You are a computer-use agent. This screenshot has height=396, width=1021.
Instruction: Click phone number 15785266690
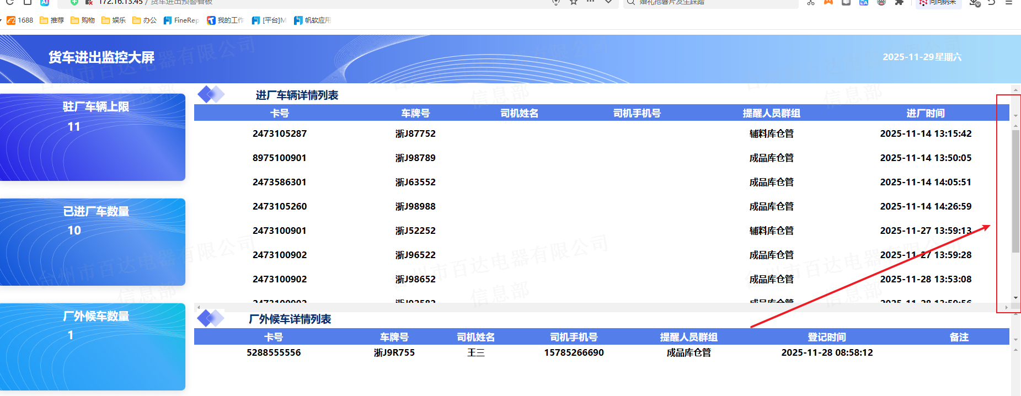(574, 352)
